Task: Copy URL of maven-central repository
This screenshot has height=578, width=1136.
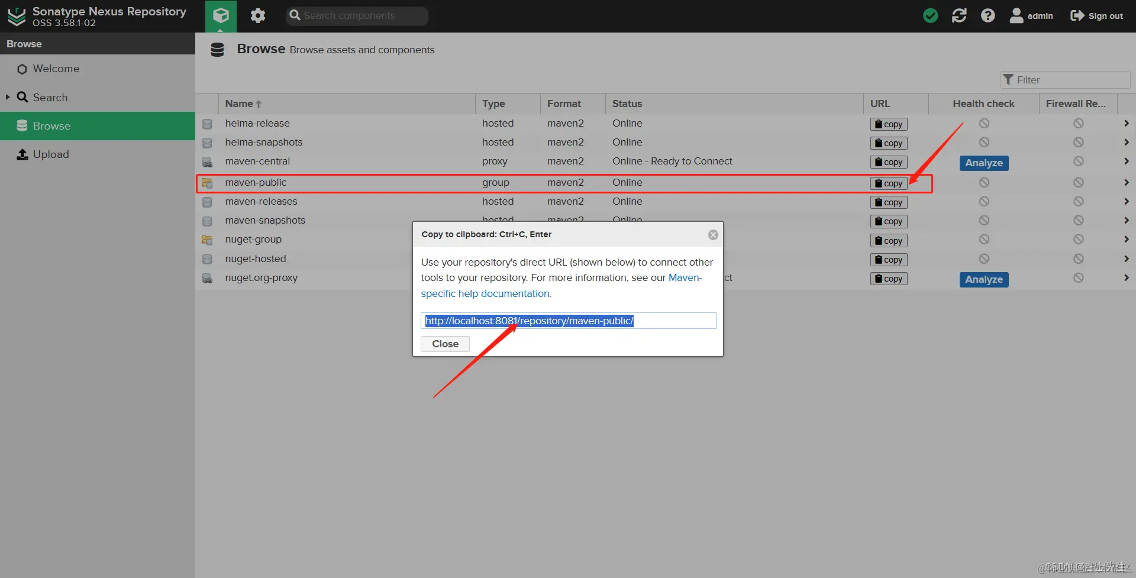Action: pyautogui.click(x=889, y=162)
